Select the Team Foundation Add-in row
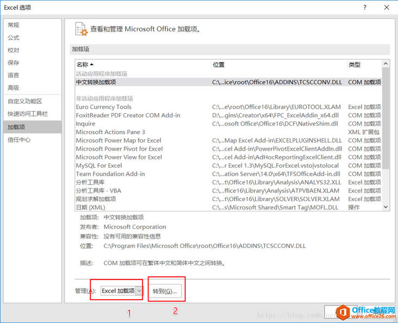 [228, 174]
